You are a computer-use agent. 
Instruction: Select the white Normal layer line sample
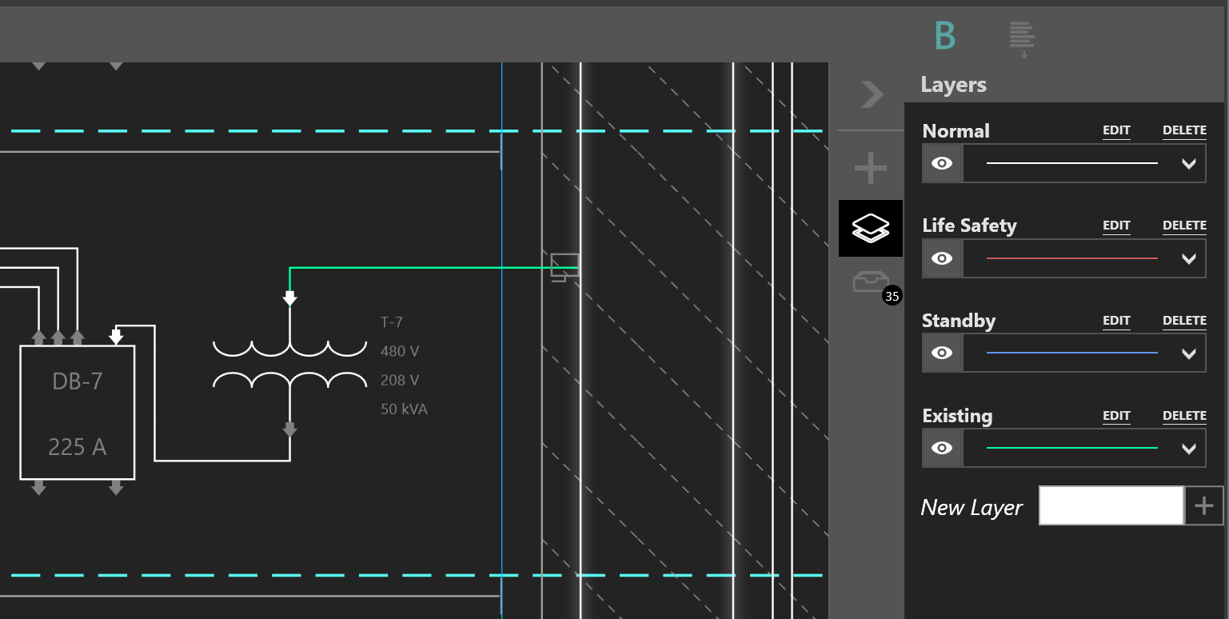(x=1071, y=163)
